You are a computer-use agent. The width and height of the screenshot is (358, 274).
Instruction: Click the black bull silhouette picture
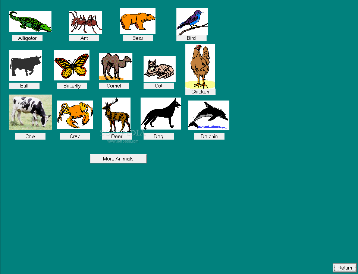pos(26,66)
